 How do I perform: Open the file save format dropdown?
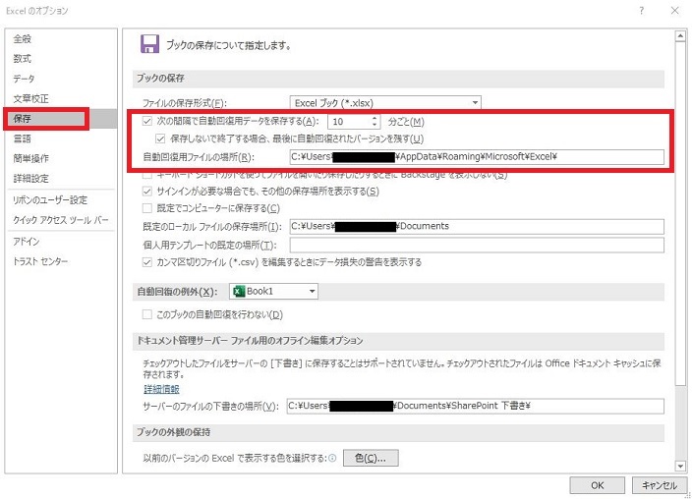coord(385,103)
